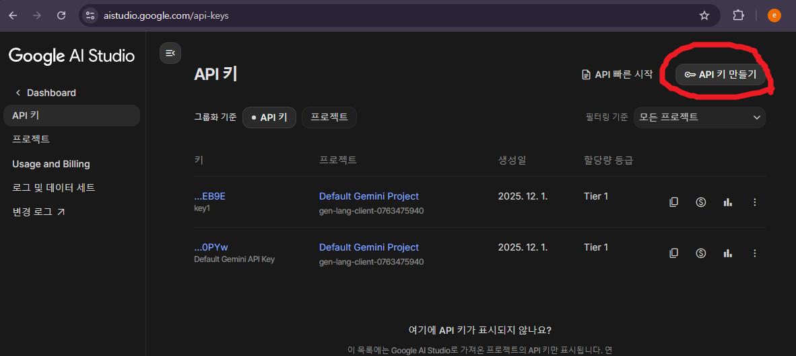Open Default Gemini Project for key1
The width and height of the screenshot is (796, 356).
[x=369, y=197]
